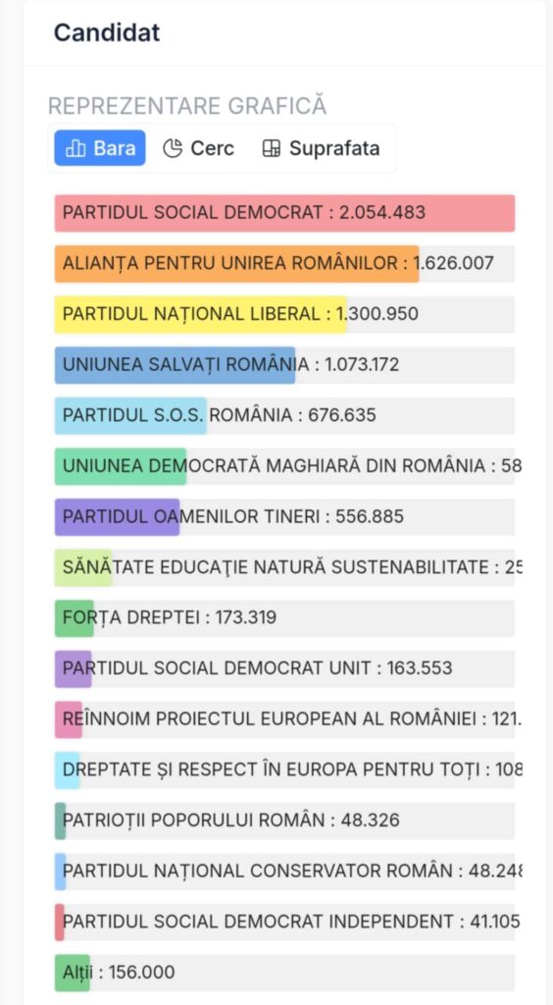The image size is (553, 1005).
Task: Click the Patrioții Poporului Român row
Action: (x=284, y=821)
